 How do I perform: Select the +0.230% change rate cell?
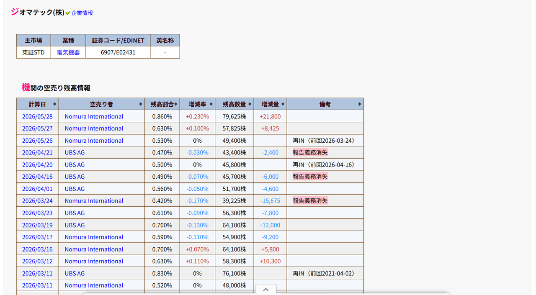pyautogui.click(x=197, y=116)
